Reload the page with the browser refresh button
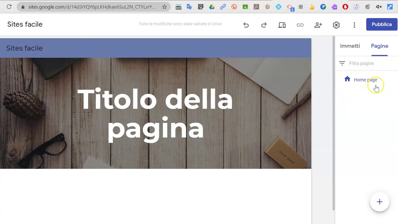Viewport: 398px width, 224px height. point(9,7)
